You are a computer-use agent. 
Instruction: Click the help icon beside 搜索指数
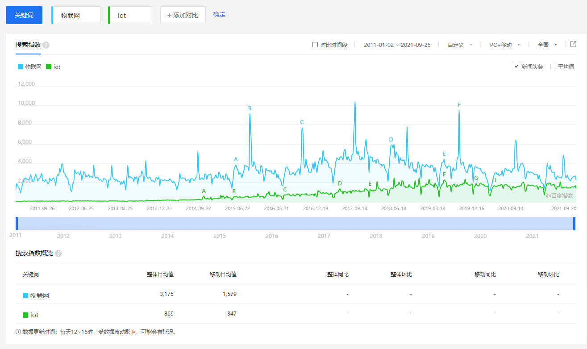(46, 45)
